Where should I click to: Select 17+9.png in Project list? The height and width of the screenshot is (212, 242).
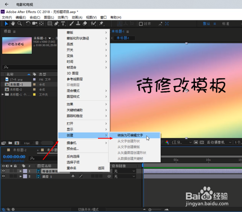point(16,79)
